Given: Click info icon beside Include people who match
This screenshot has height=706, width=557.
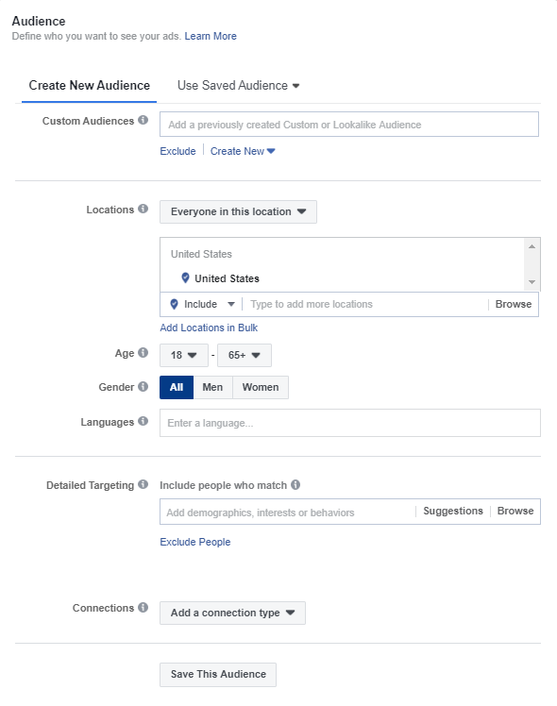Looking at the screenshot, I should (x=295, y=484).
